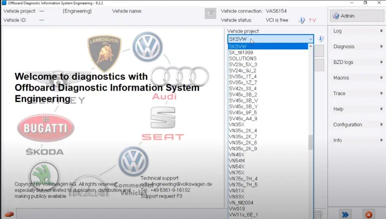Select VN35x_2K_4 project
386x219 pixels.
click(268, 130)
